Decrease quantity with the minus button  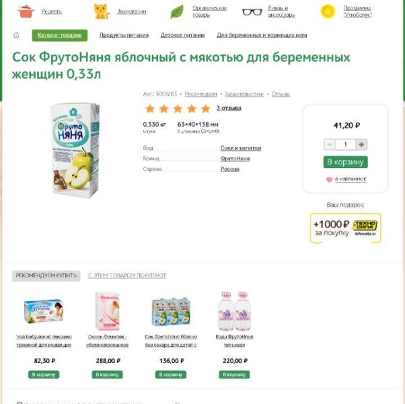coord(330,145)
